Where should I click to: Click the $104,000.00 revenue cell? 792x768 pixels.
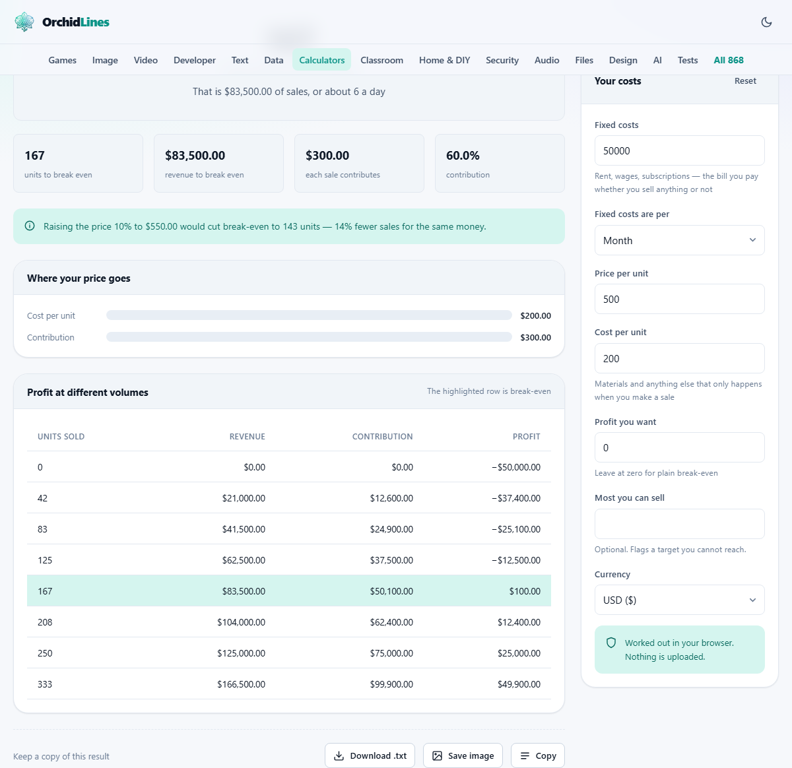tap(242, 622)
